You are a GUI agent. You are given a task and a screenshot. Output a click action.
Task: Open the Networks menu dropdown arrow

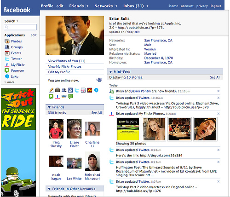pyautogui.click(x=116, y=6)
